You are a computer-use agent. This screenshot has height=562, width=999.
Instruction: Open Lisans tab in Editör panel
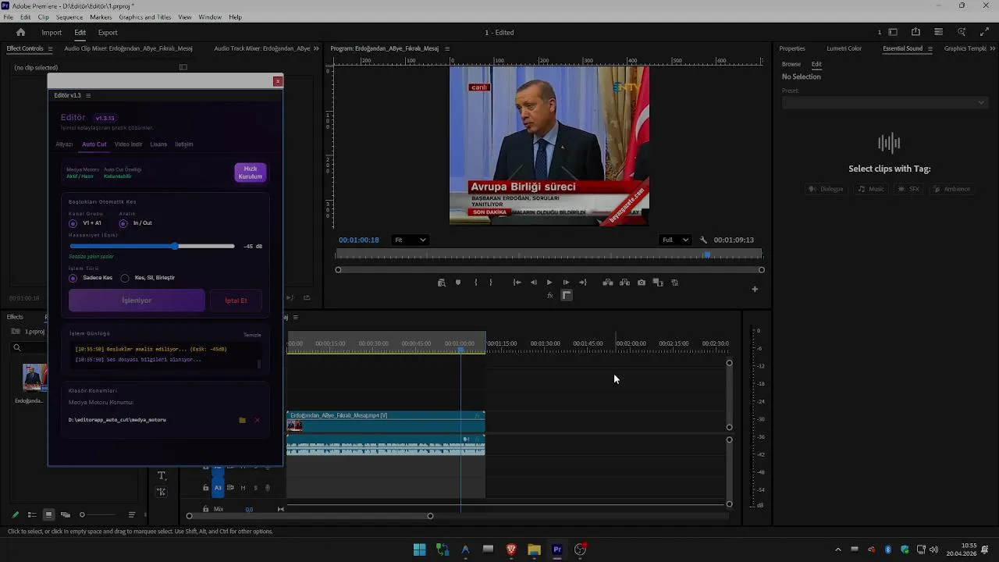158,144
